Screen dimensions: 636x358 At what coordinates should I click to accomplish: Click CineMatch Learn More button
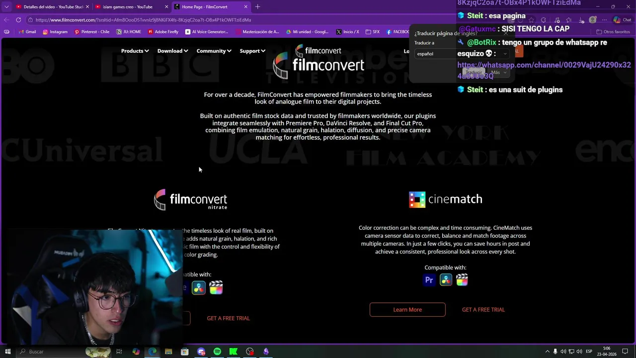coord(407,309)
